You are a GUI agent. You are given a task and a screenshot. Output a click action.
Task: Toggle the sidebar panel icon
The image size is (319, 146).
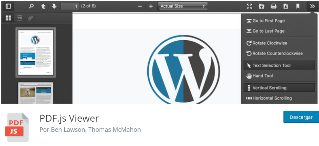8,6
